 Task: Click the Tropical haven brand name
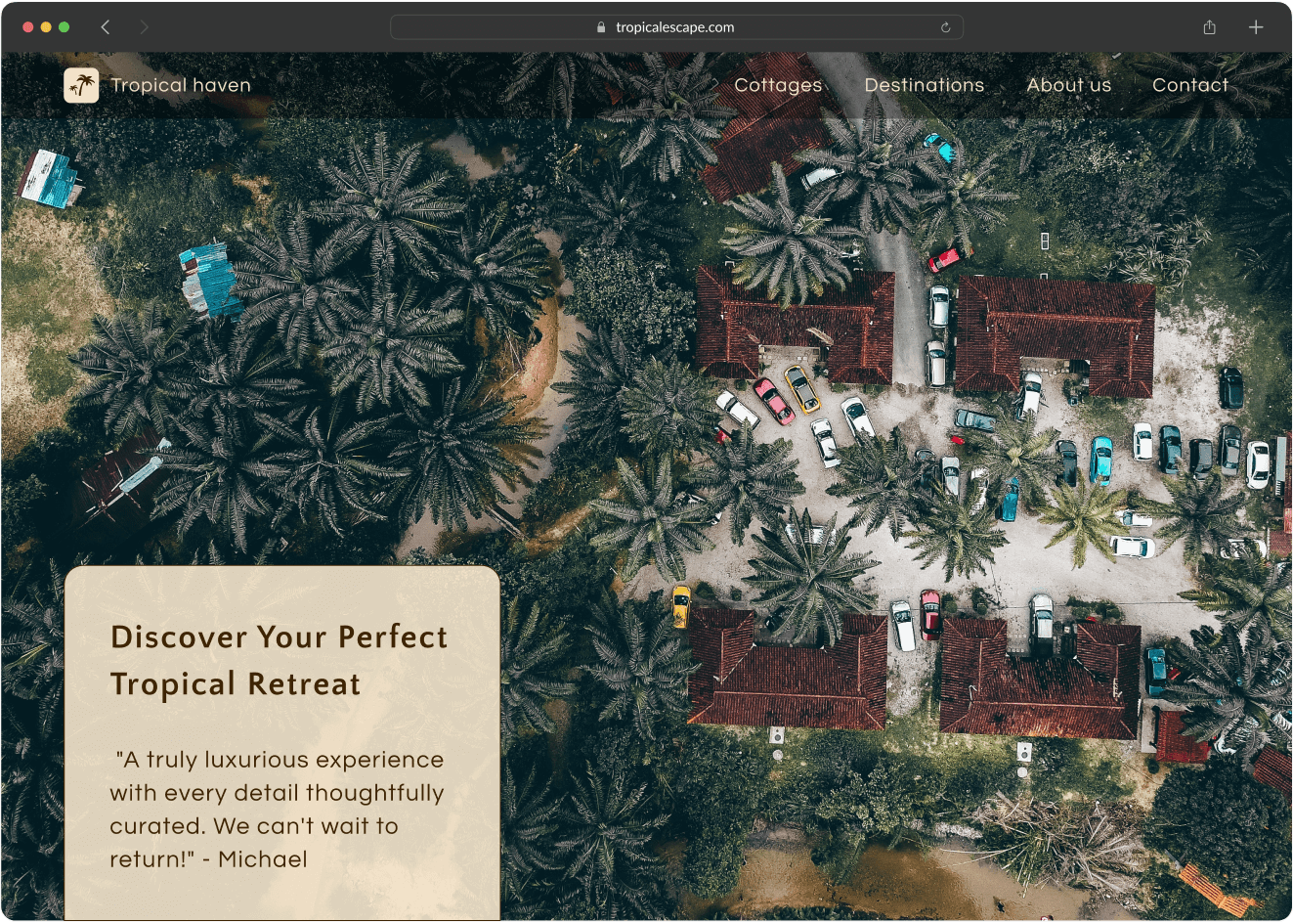181,85
